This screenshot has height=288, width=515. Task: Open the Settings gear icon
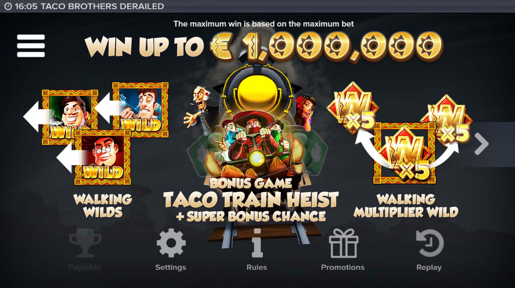171,243
